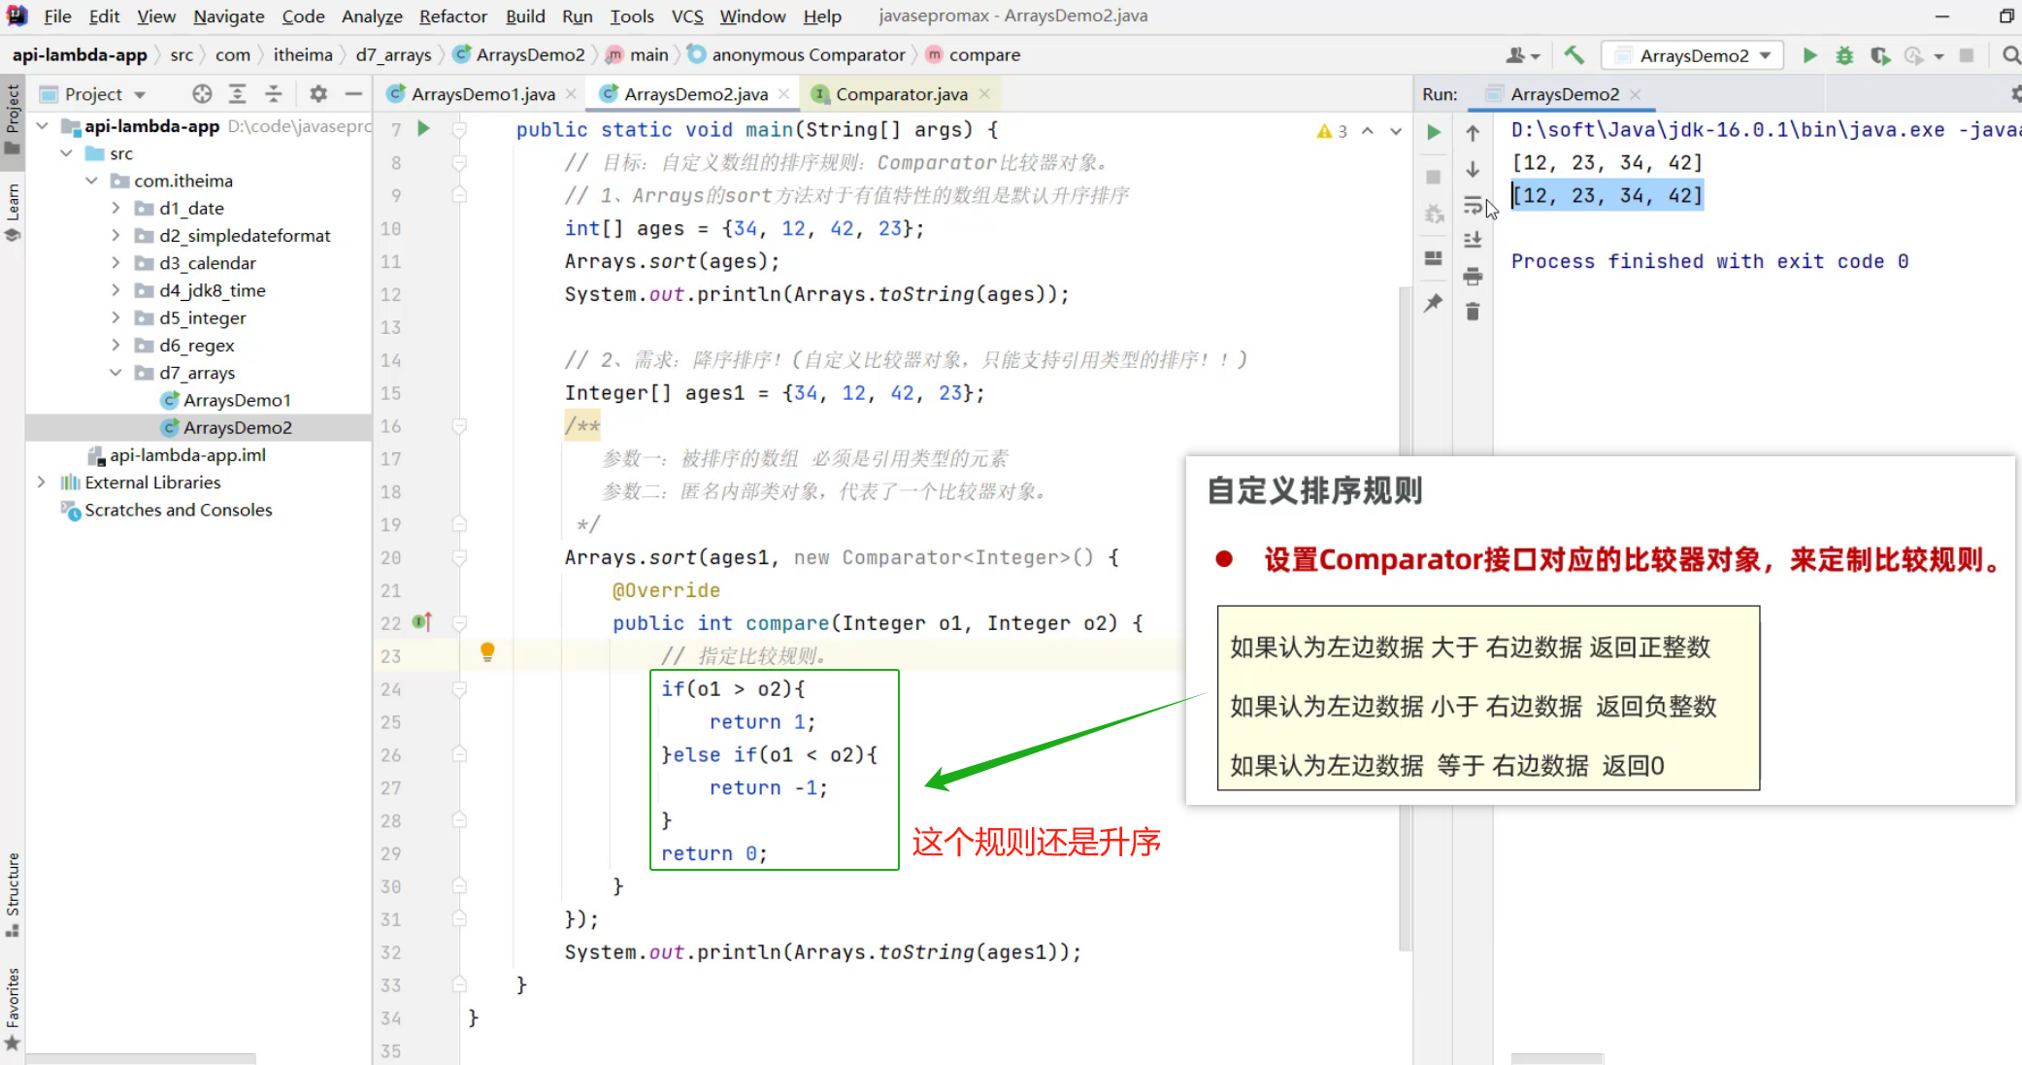The height and width of the screenshot is (1065, 2022).
Task: Click the locate target icon in Project panel
Action: pos(202,94)
